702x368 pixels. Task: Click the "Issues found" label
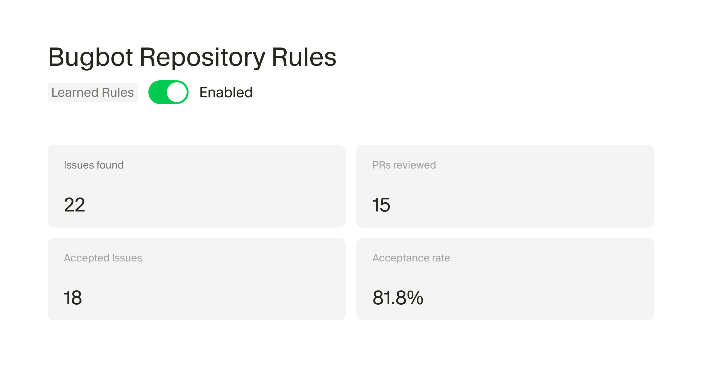94,165
